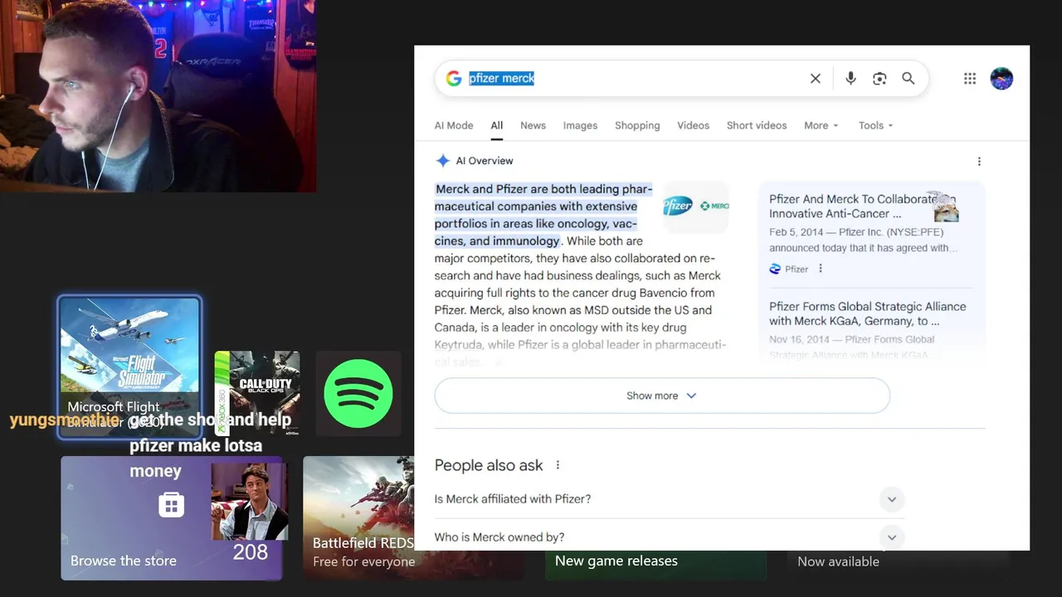Open AI Overview three-dot options menu
Screen dimensions: 1062x597
[x=979, y=162]
